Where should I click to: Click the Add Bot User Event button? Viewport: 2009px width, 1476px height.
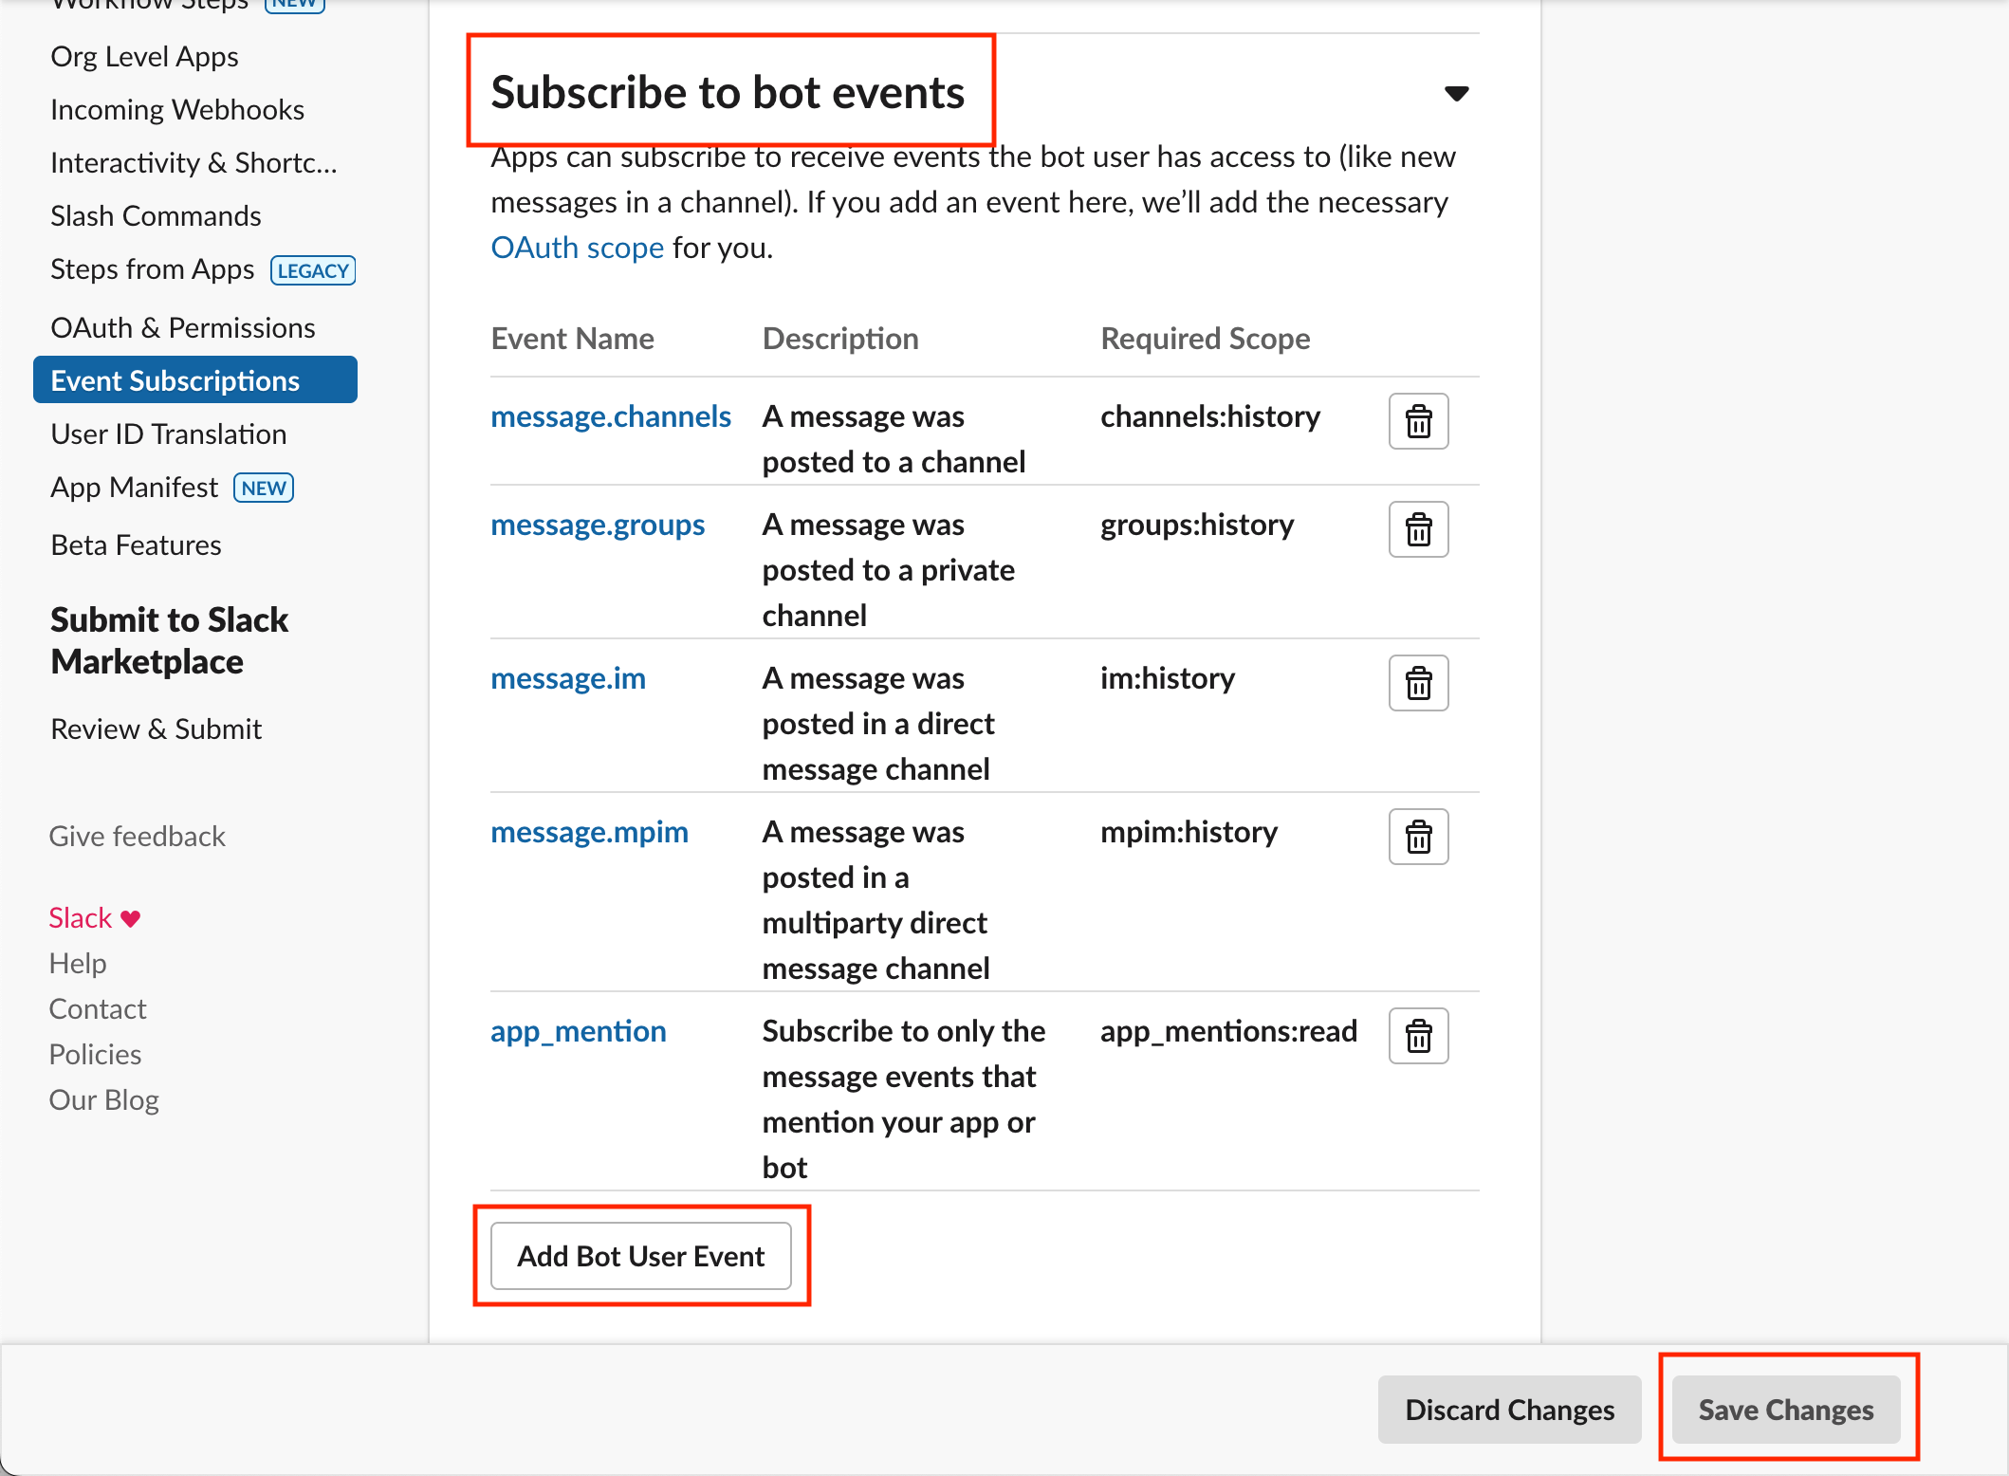click(640, 1256)
